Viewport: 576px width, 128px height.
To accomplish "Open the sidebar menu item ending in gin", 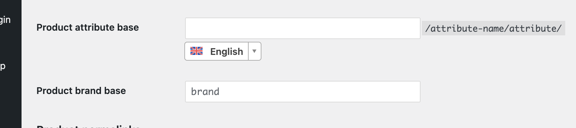I will pos(5,20).
